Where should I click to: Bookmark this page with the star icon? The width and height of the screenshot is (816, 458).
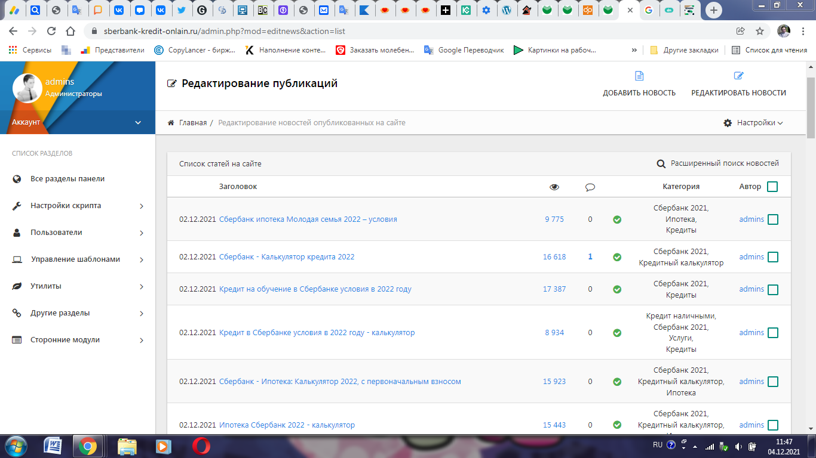pos(759,31)
